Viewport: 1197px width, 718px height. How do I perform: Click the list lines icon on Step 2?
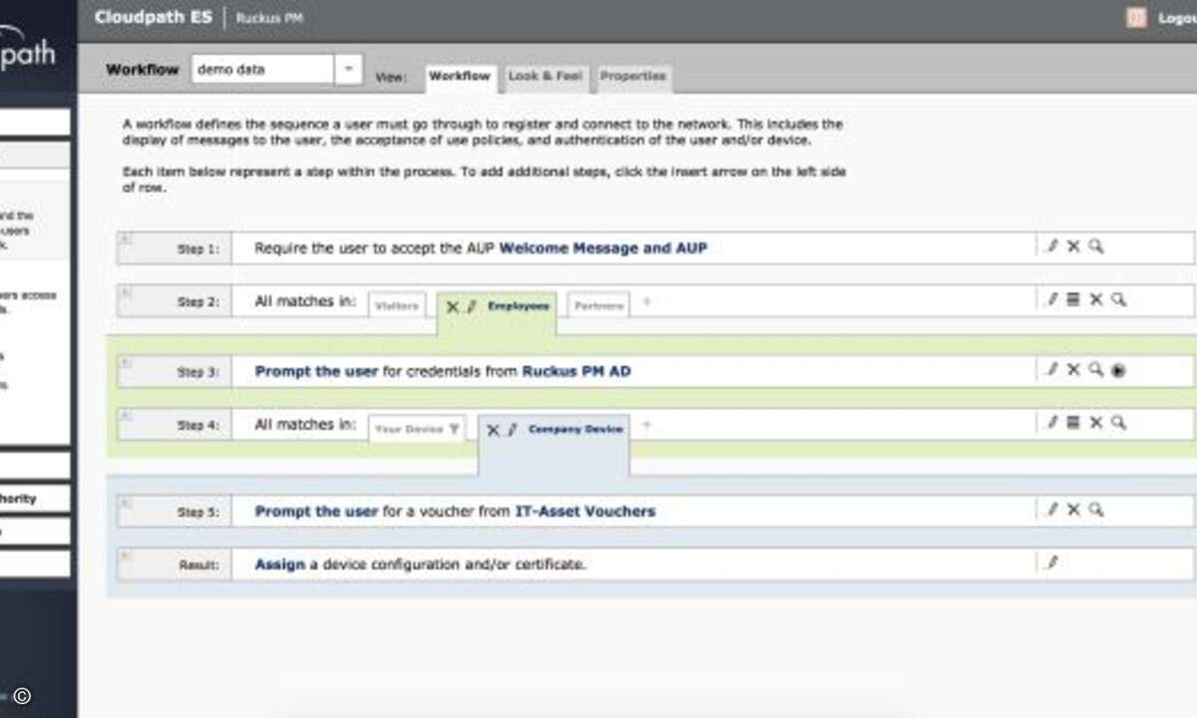click(x=1073, y=299)
